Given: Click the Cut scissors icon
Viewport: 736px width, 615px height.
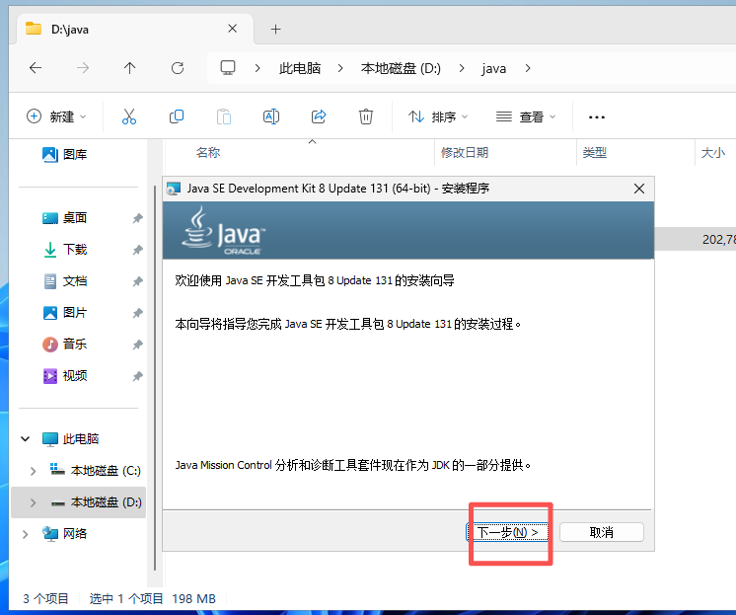Looking at the screenshot, I should coord(129,116).
